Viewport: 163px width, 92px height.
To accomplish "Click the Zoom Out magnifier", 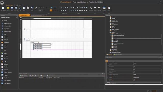I will [91, 8].
